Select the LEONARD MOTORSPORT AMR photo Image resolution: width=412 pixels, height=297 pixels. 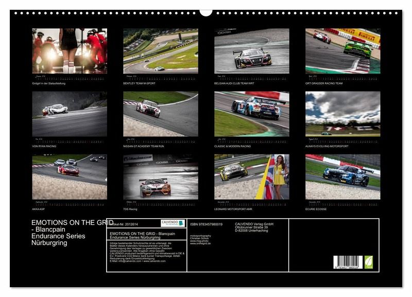click(251, 177)
